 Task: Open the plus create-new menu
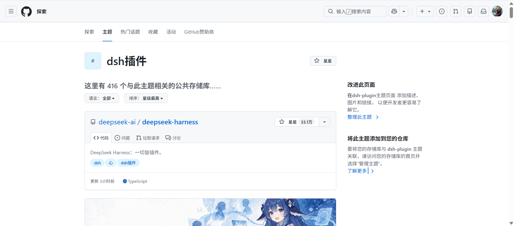[425, 11]
